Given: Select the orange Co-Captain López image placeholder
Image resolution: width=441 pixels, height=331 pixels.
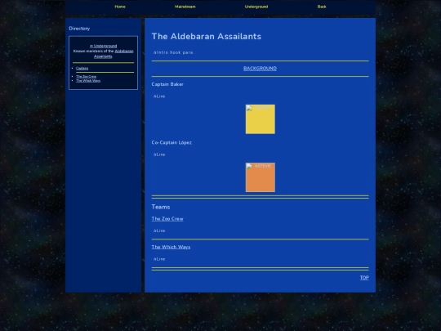Looking at the screenshot, I should (261, 177).
